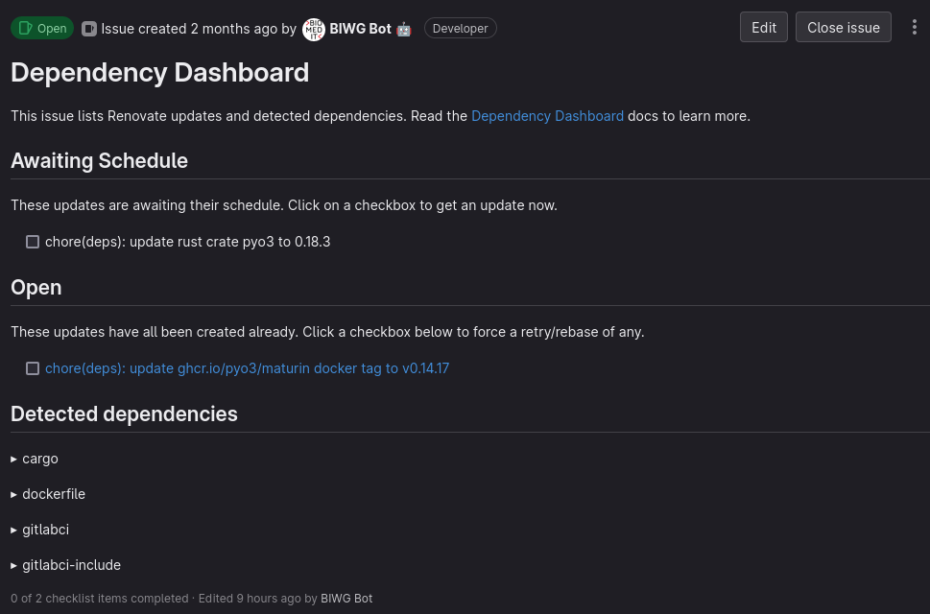Click the green Open status badge
930x614 pixels.
42,29
